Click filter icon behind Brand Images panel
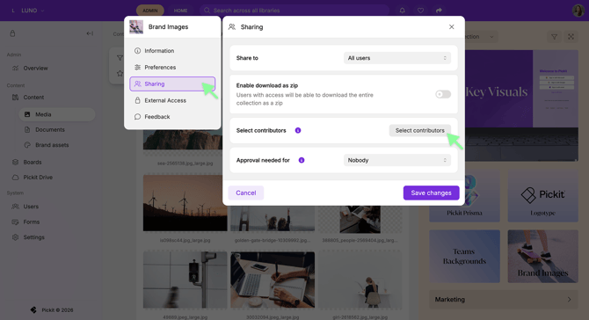This screenshot has width=589, height=320. tap(120, 58)
